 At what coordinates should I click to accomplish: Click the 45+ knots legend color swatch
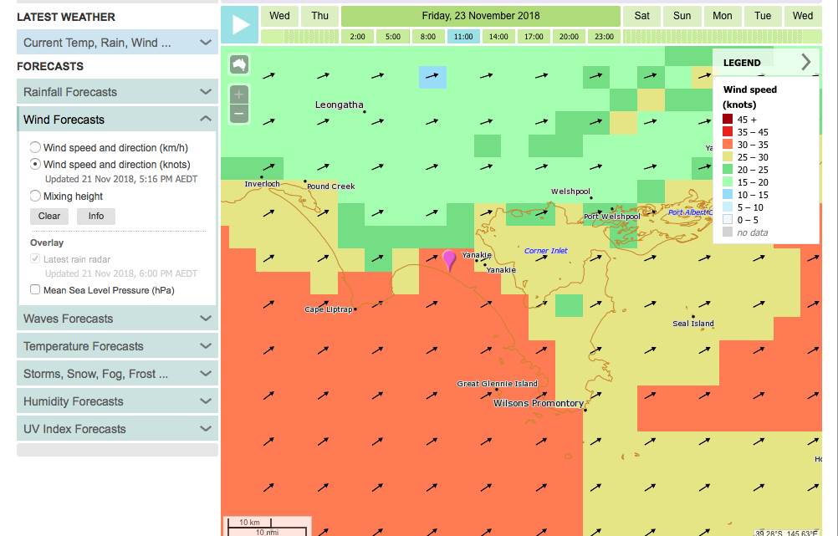tap(728, 120)
